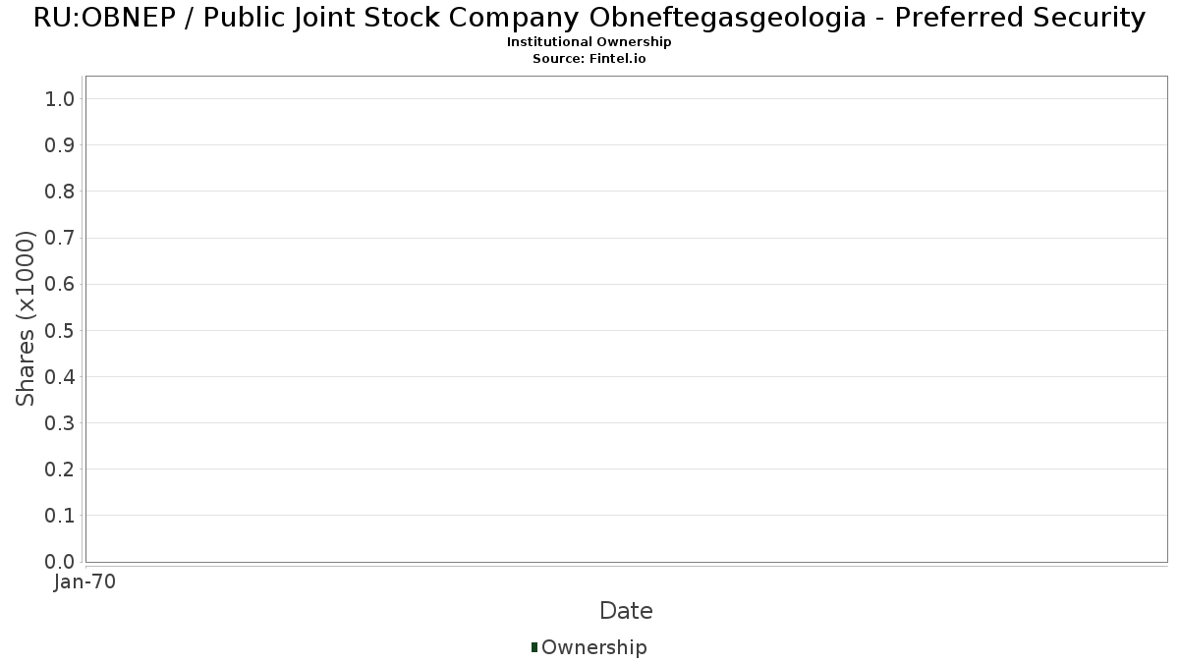Select the 0.7 y-axis tick label

point(60,238)
